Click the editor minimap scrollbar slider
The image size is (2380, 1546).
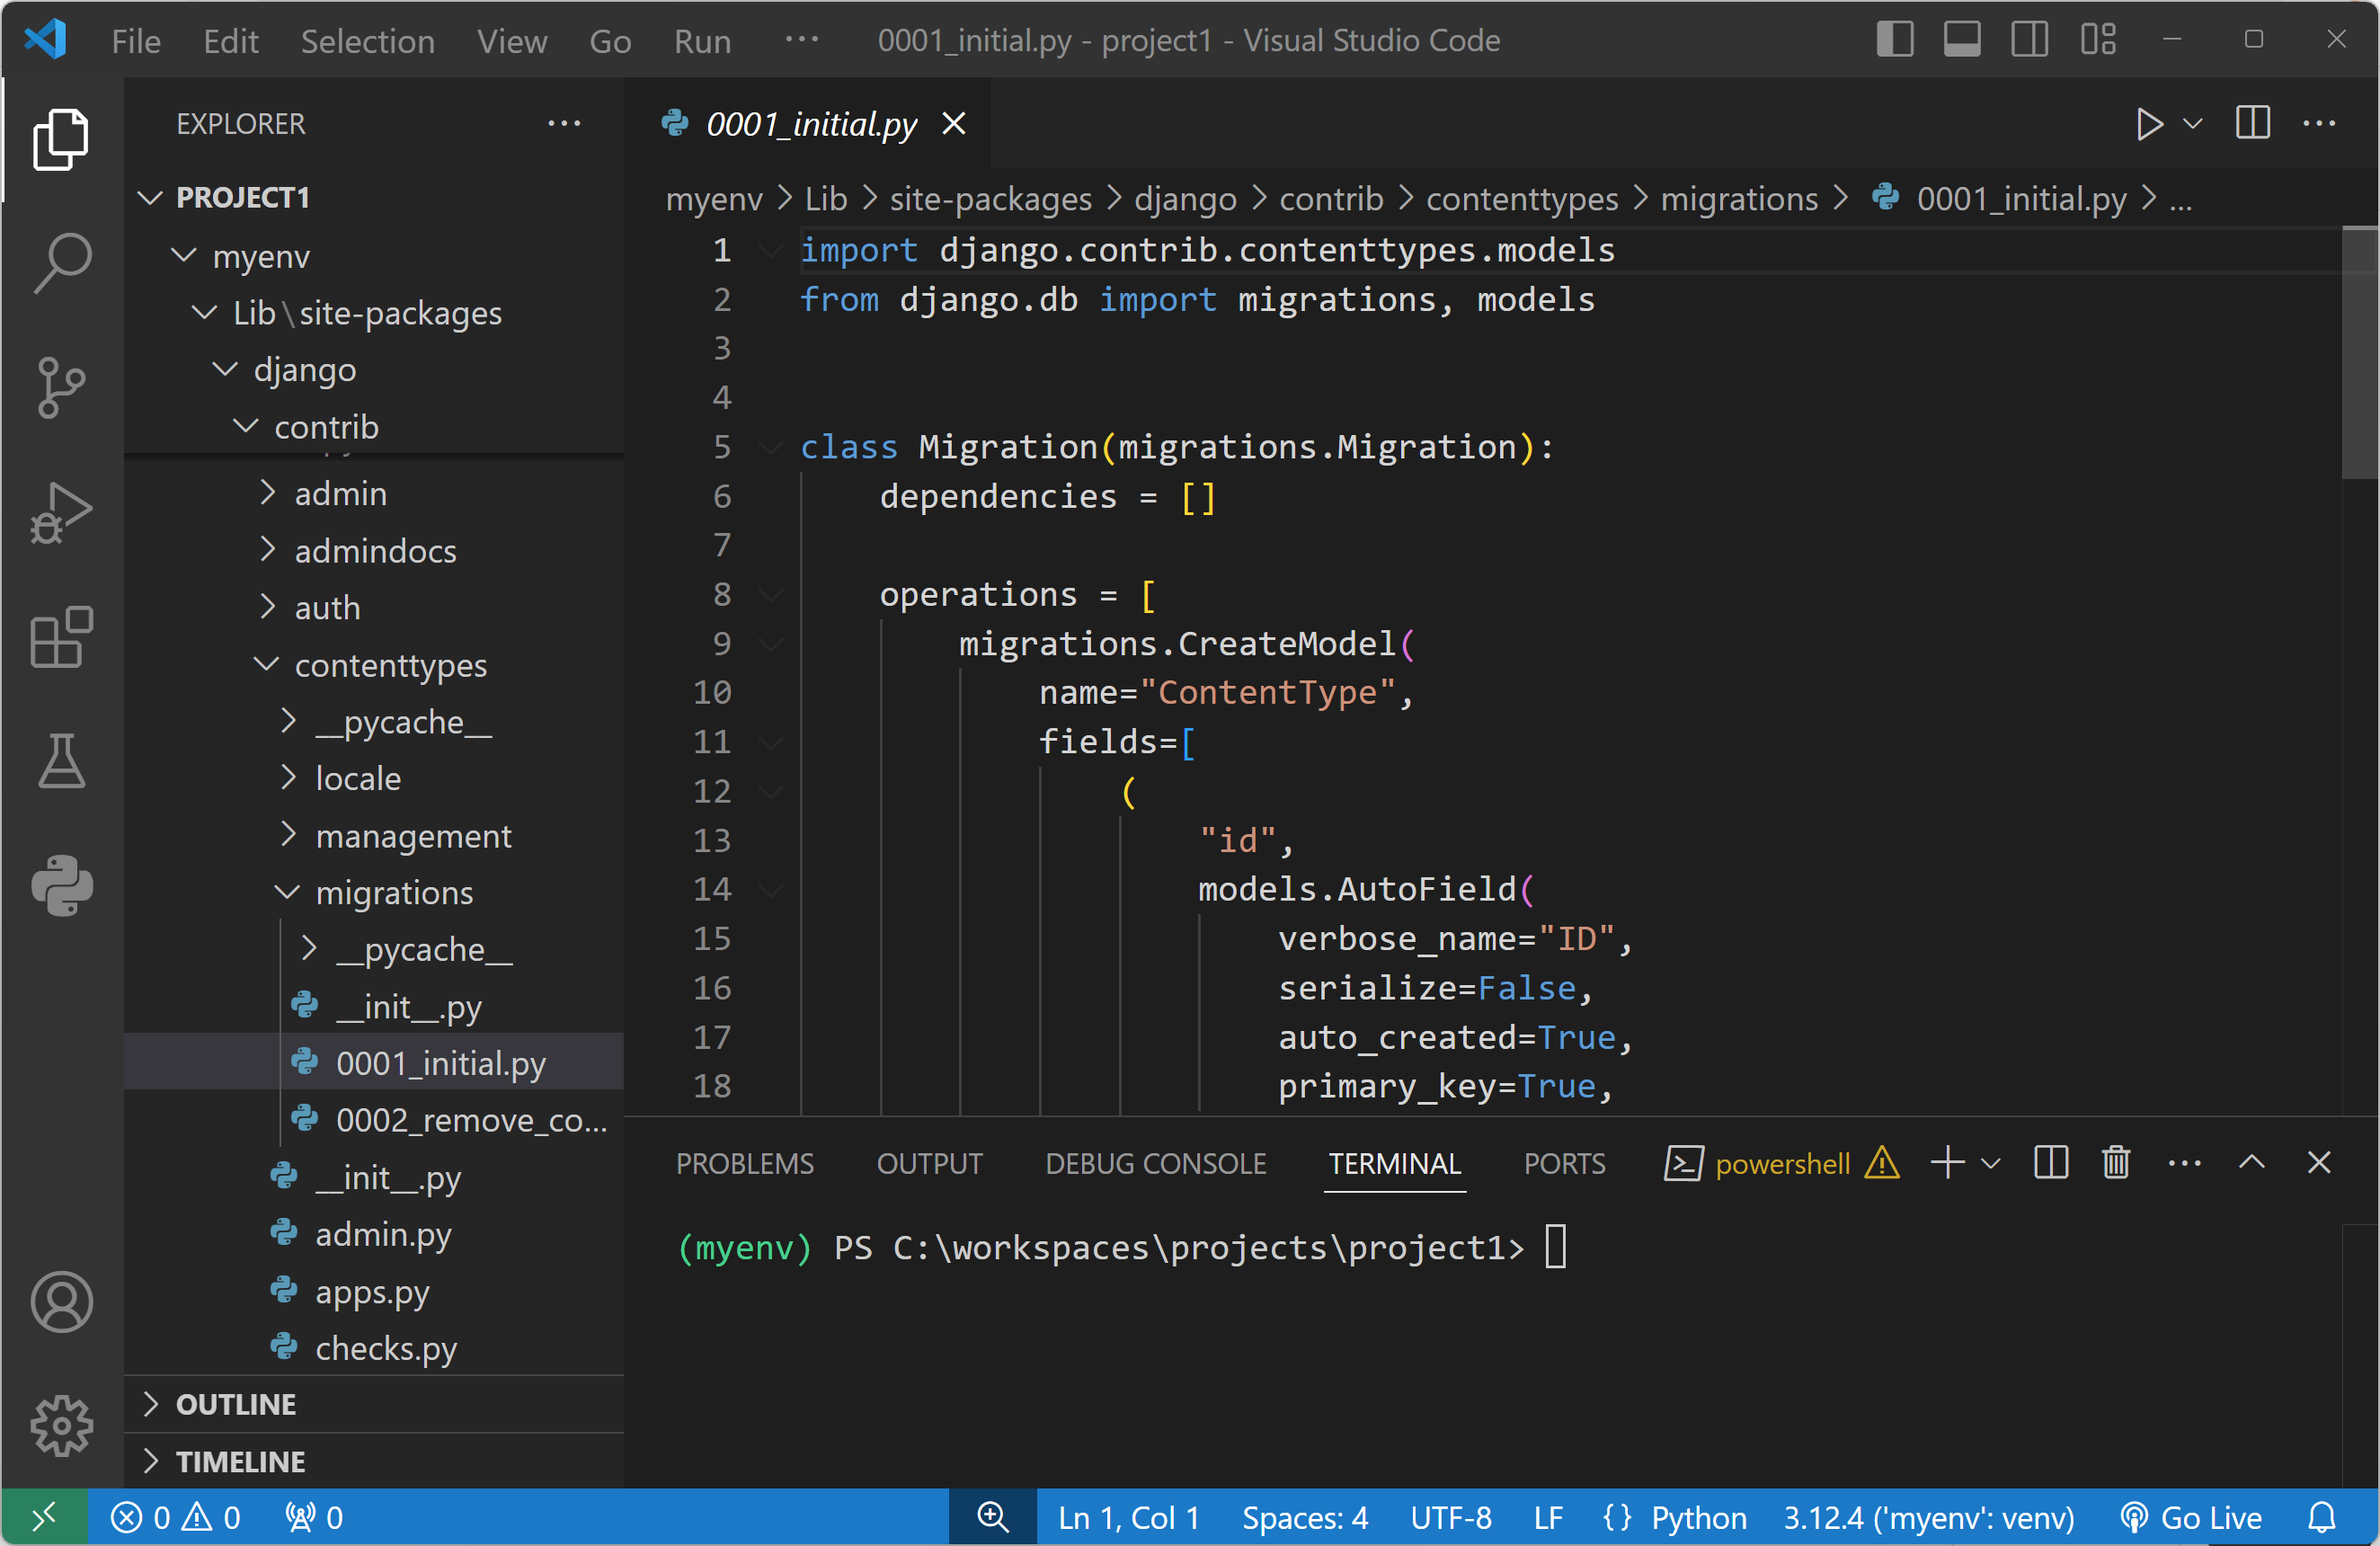(2359, 353)
